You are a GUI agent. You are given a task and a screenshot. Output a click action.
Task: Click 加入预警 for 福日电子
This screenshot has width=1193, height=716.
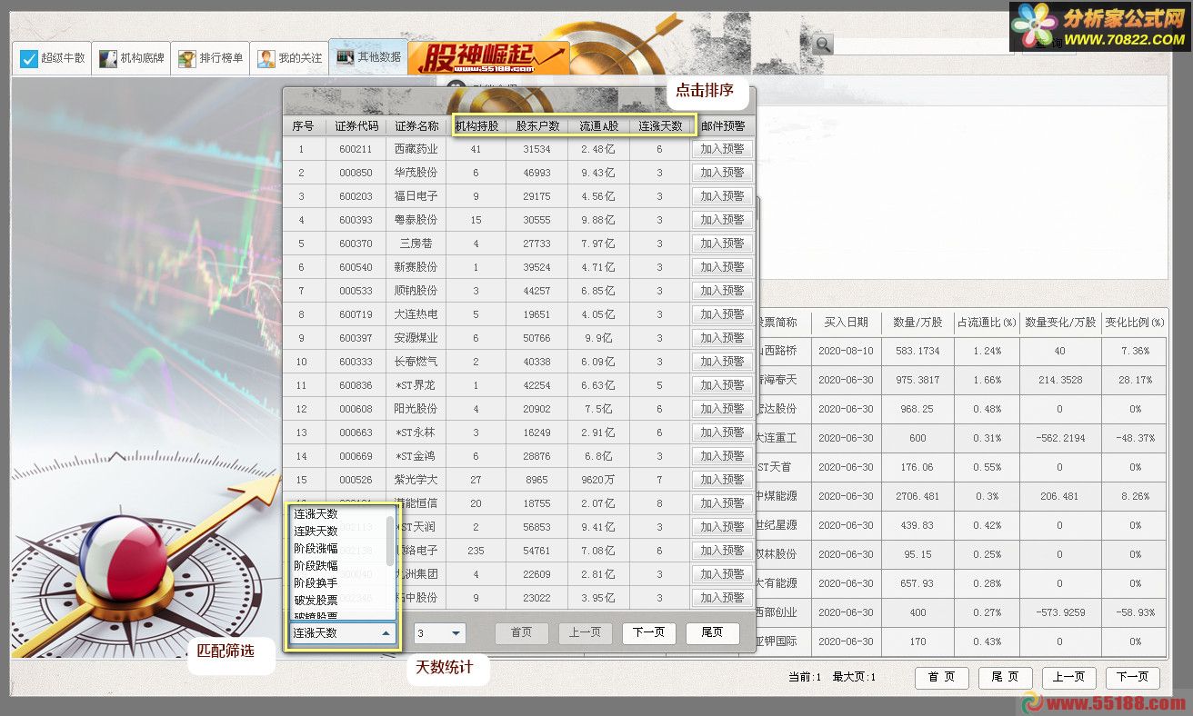pos(722,196)
